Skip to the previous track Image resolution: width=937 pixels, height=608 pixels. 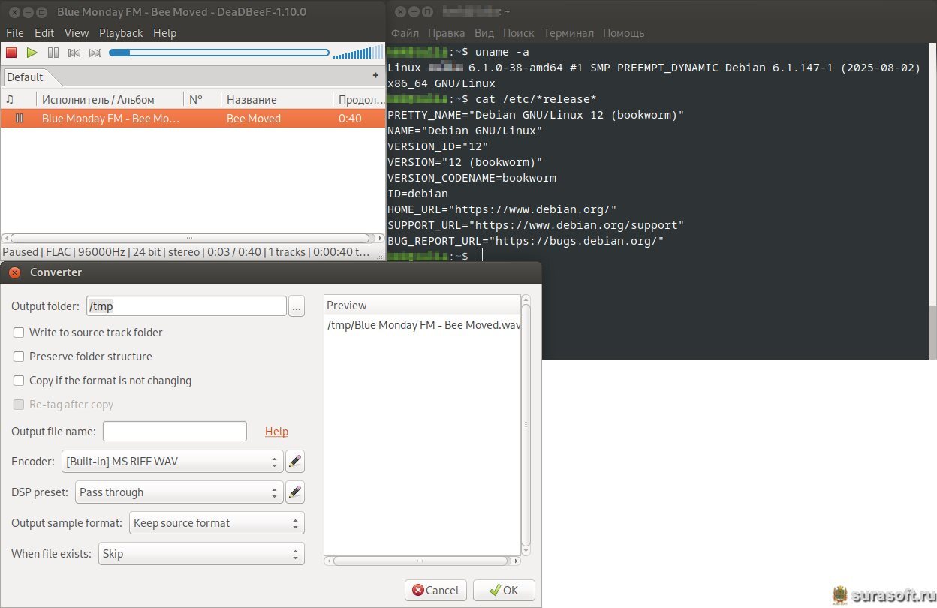pos(74,53)
